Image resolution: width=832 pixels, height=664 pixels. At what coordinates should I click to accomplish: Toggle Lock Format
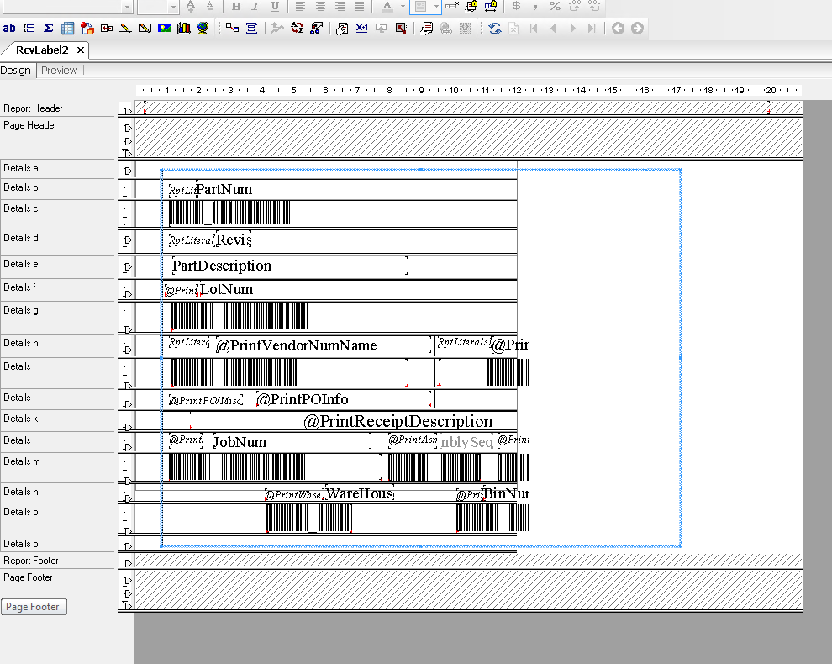tap(471, 7)
